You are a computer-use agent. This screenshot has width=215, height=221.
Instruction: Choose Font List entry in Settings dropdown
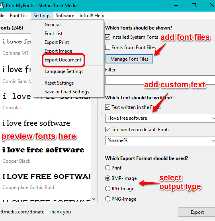(67, 34)
